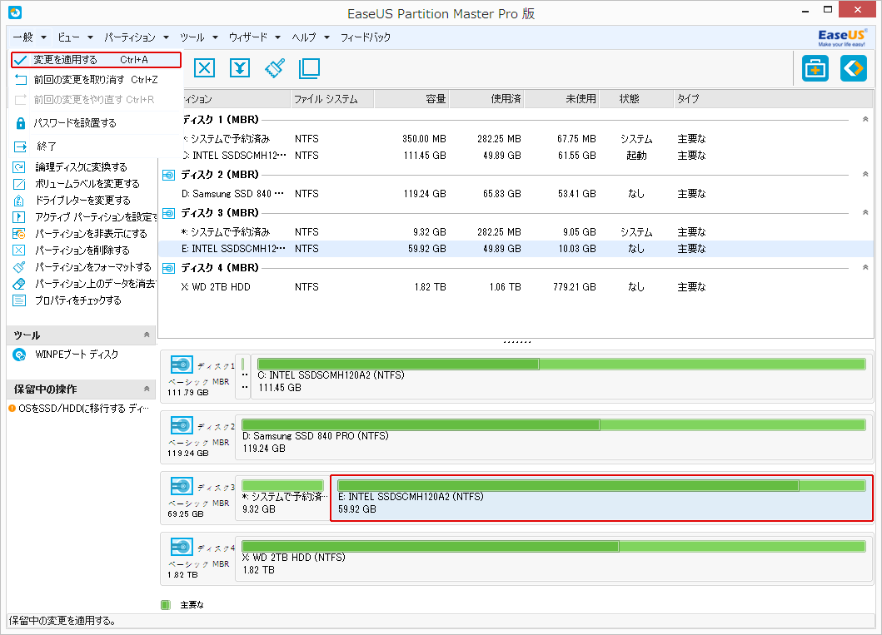Select E: INTEL SSDSCMH120A2 59.92 GB block

point(601,499)
